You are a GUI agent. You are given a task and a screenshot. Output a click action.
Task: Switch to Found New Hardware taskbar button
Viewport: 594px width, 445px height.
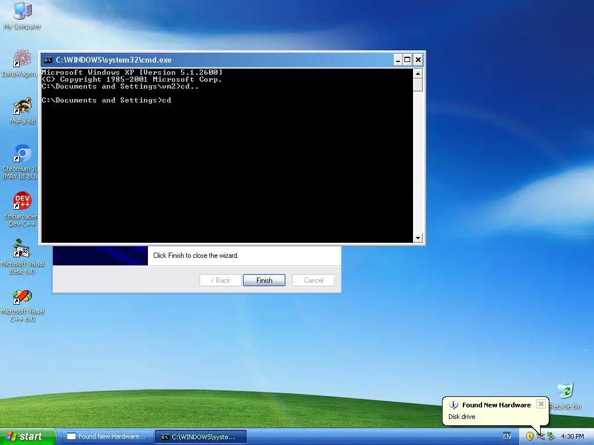tap(107, 437)
